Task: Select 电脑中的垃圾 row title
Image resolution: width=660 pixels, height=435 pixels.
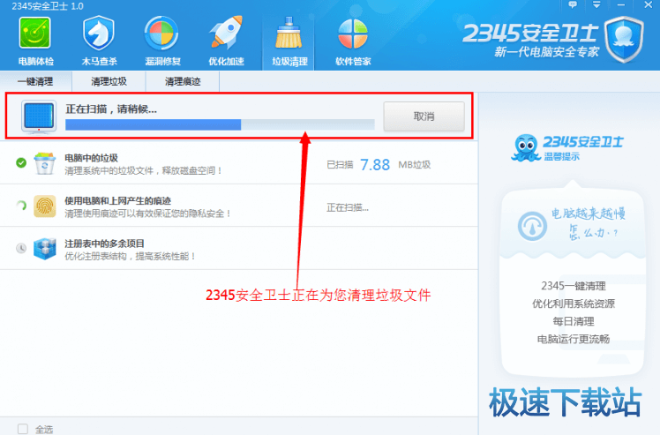Action: click(x=92, y=158)
